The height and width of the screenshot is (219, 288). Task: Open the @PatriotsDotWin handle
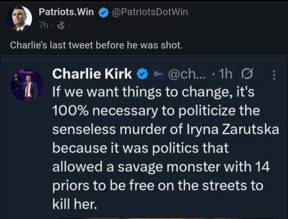[150, 12]
